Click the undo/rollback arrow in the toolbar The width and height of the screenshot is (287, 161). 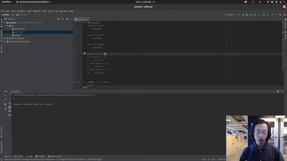coord(280,15)
